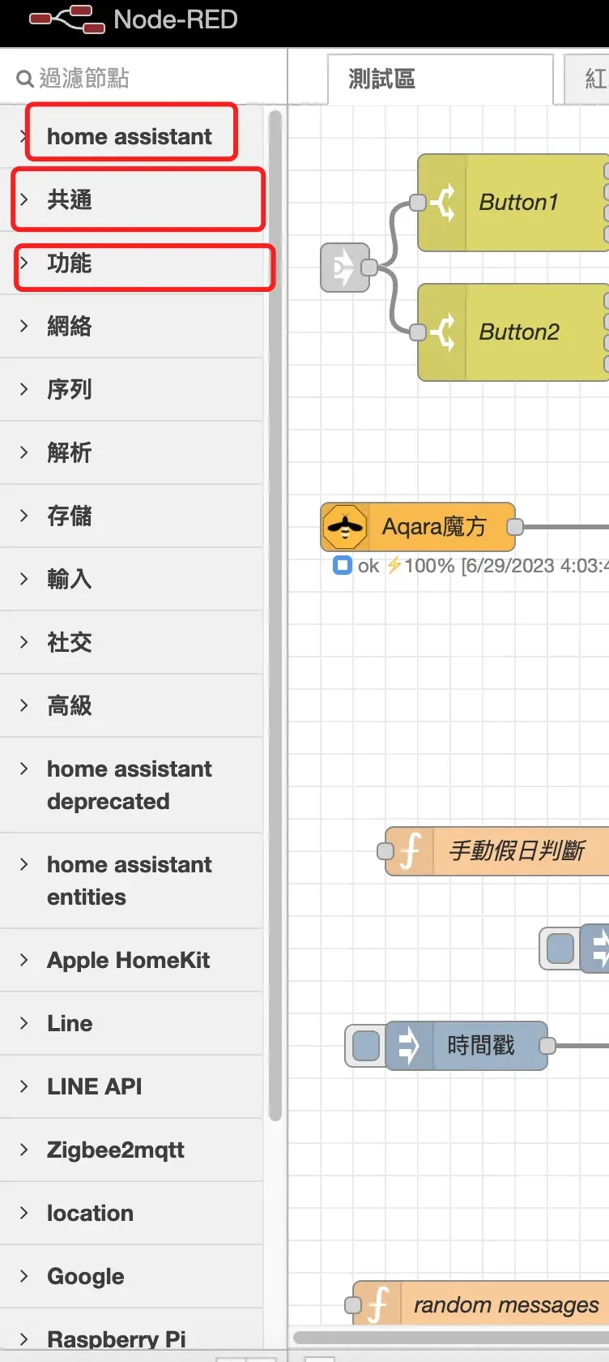Select the random messages node label
Viewport: 609px width, 1362px height.
pyautogui.click(x=506, y=1305)
